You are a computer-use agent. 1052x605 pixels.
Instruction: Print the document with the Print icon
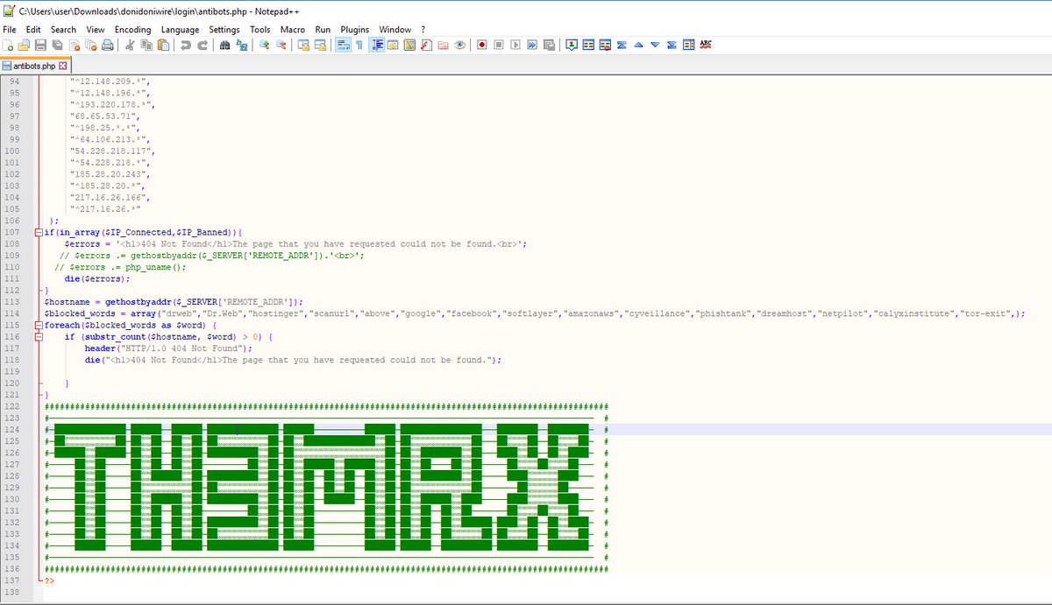point(108,45)
